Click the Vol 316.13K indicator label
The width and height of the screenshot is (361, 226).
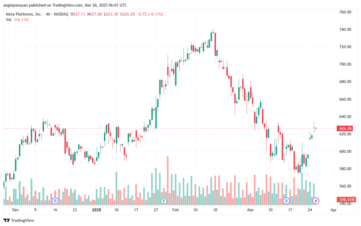coord(17,20)
